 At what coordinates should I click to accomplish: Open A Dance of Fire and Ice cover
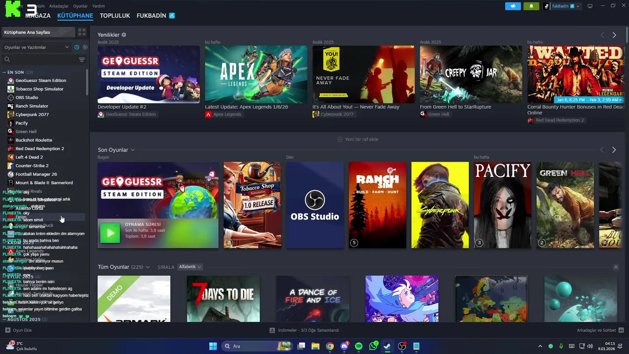[313, 299]
